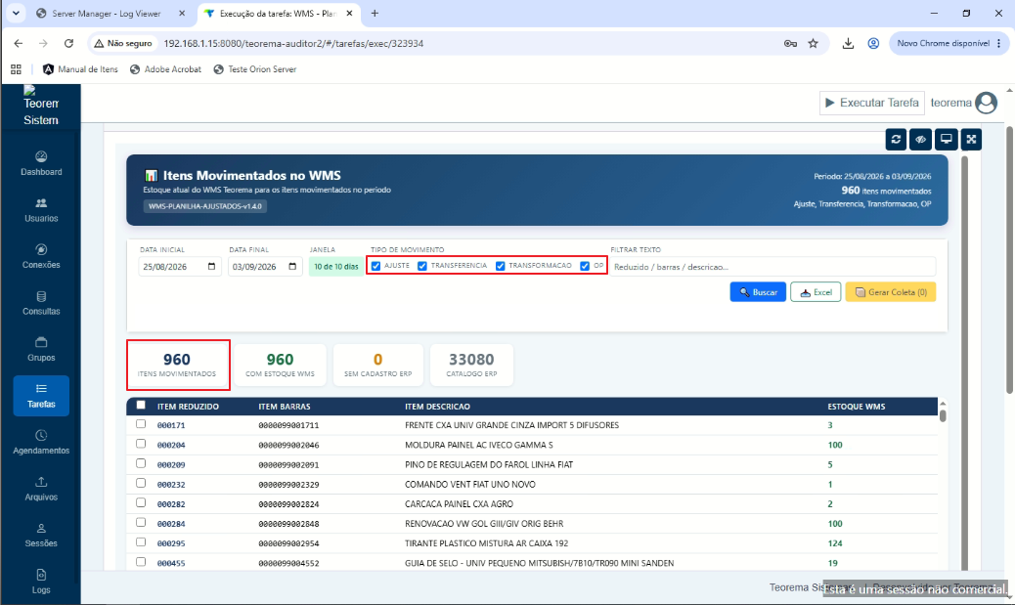Uncheck the TRANSFORMACAO movement type
The height and width of the screenshot is (605, 1015).
point(501,266)
